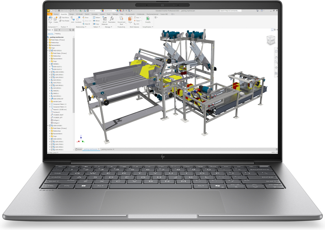Expand the top-level Representations folder
Screen dimensions: 325x230
pyautogui.click(x=48, y=45)
